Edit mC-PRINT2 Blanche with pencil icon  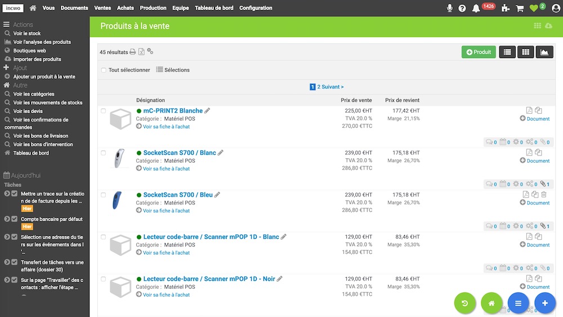[x=207, y=110]
